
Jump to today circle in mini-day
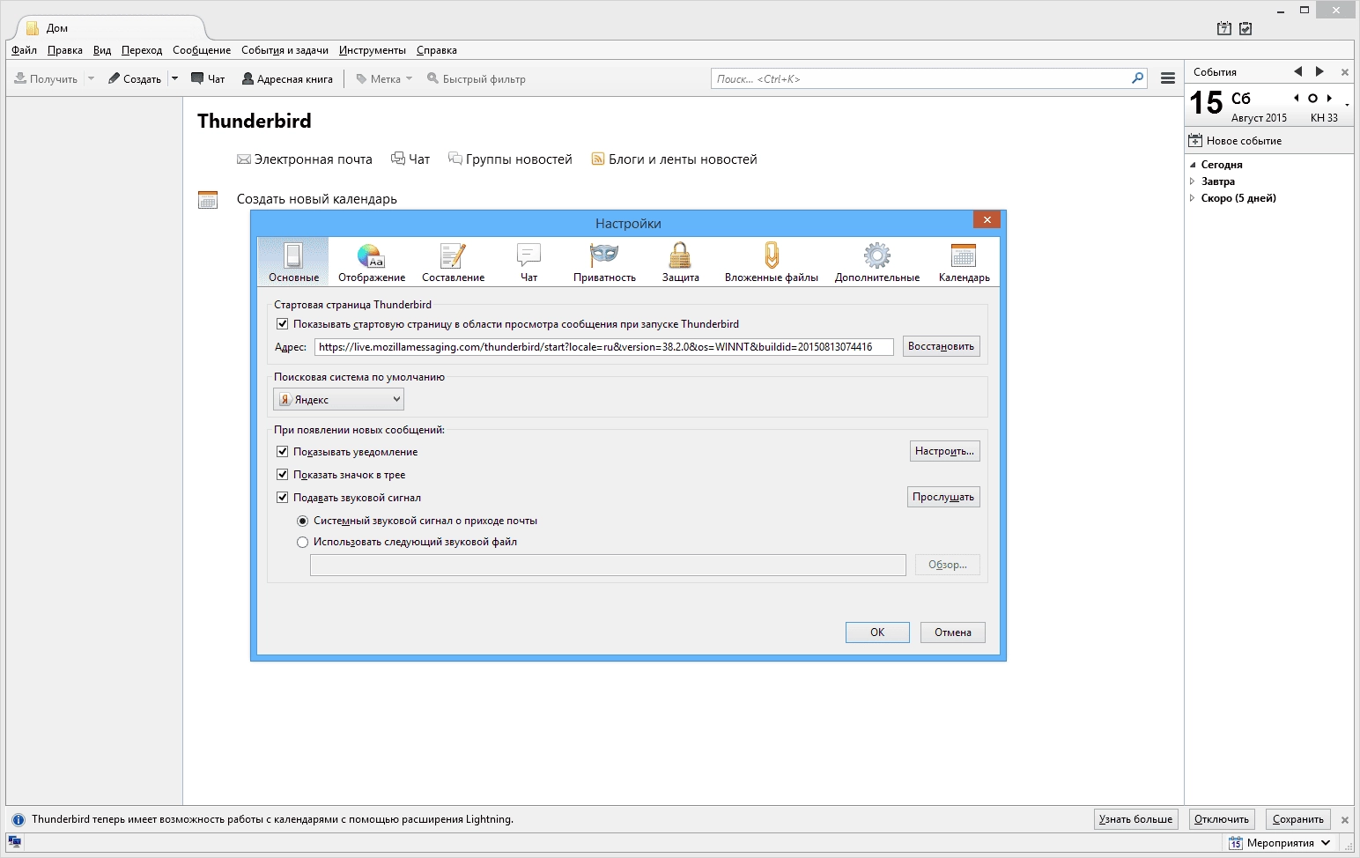tap(1312, 98)
